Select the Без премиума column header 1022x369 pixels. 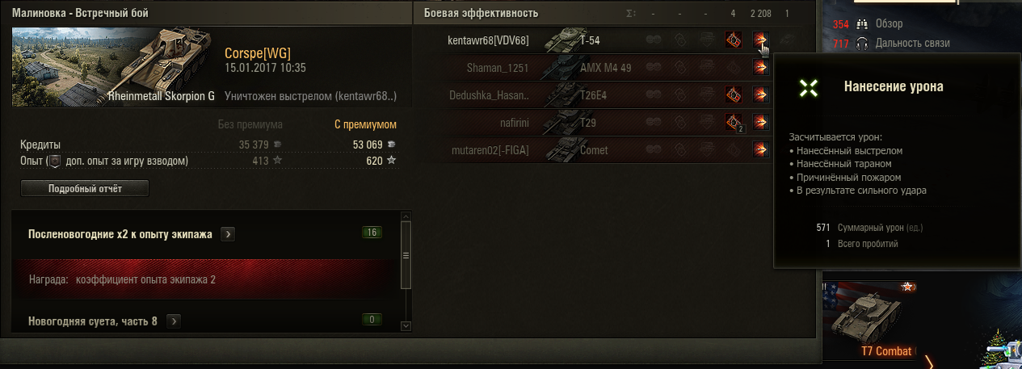250,125
